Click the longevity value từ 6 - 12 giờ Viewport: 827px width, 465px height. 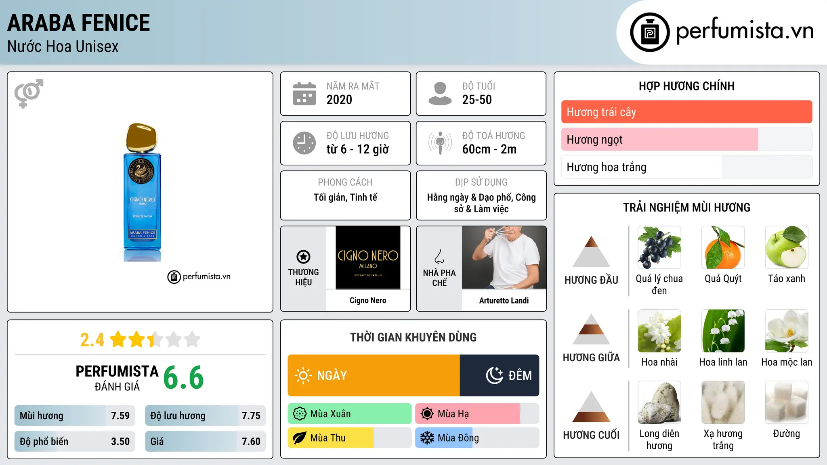coord(358,149)
